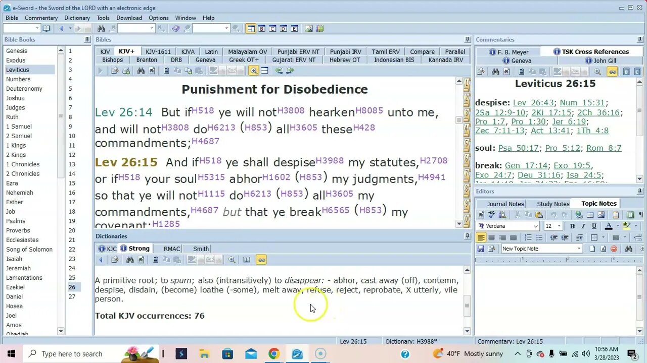Click the main toolbar back navigation arrow

[61, 29]
